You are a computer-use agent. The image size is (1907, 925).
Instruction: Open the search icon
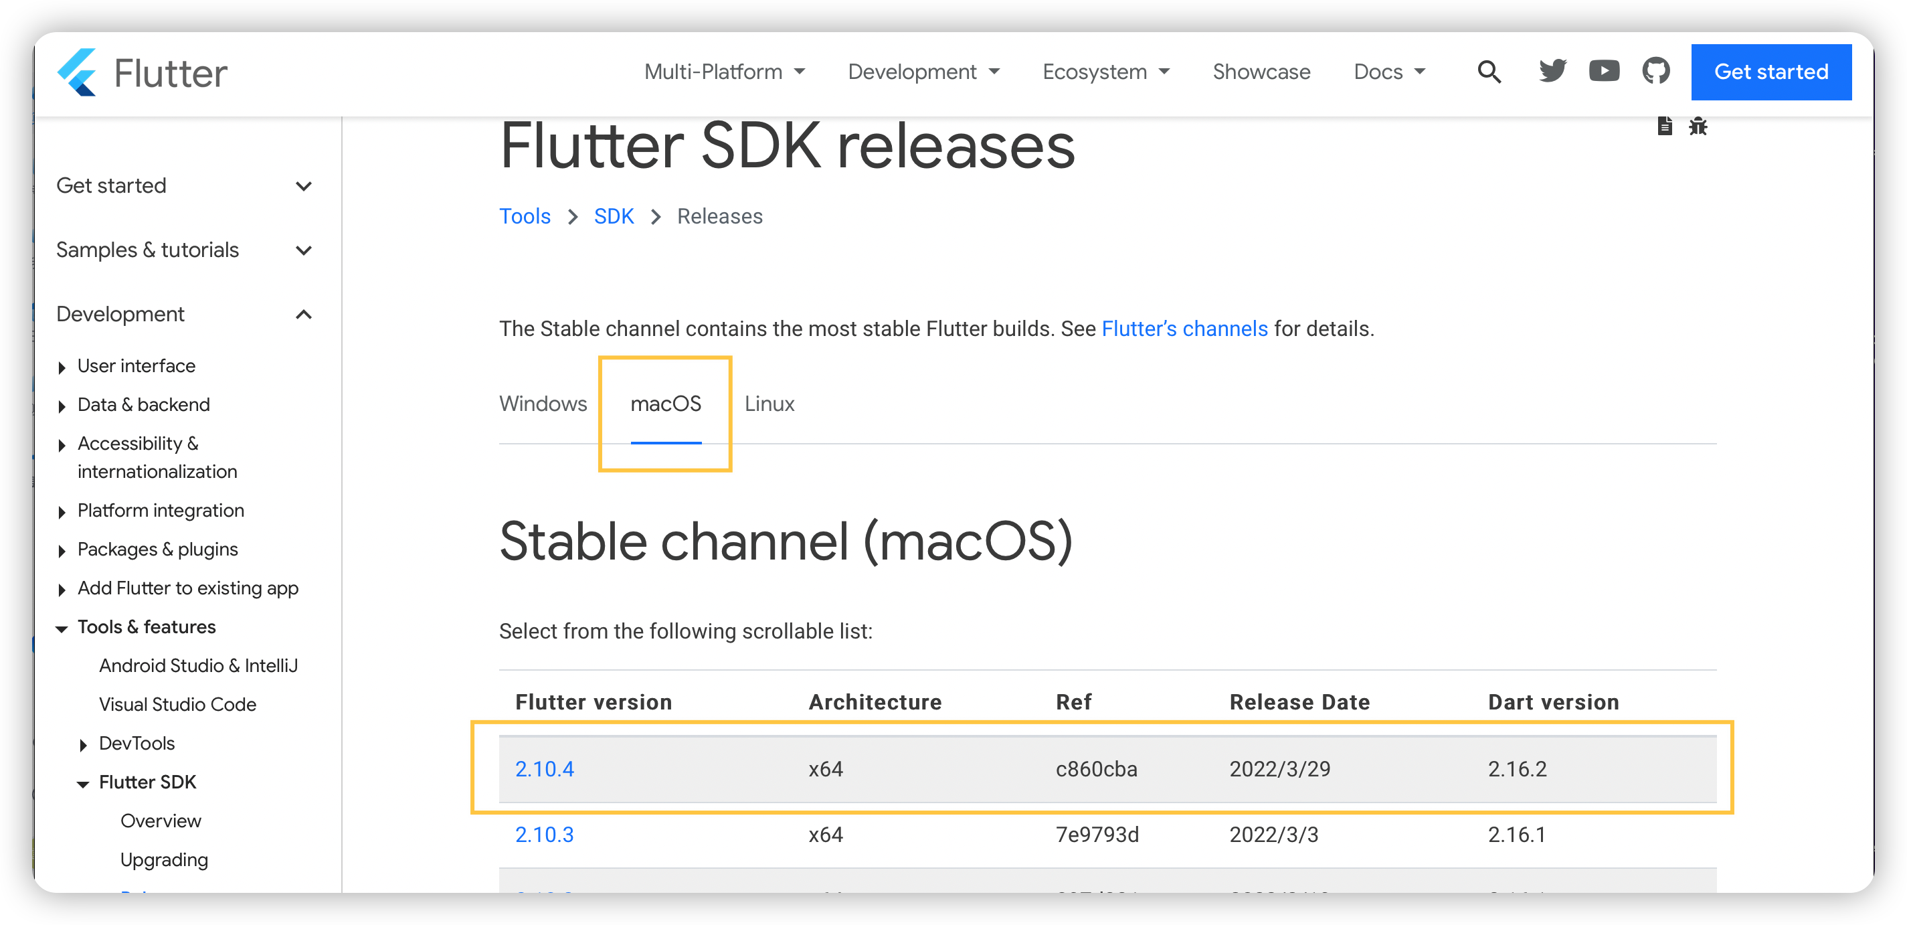coord(1489,72)
